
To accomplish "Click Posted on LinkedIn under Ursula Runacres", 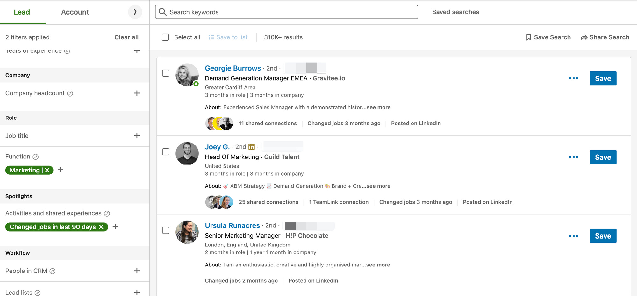I will click(313, 281).
